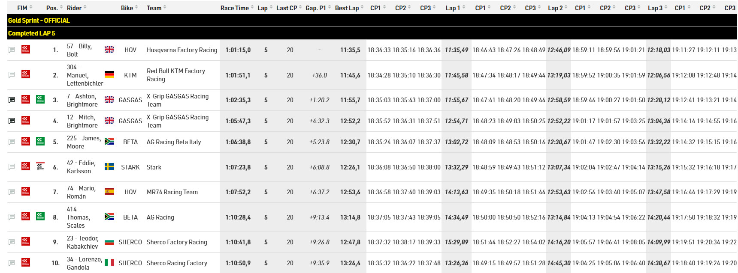This screenshot has width=738, height=273.
Task: Select the Completed LAP 5 group row
Action: click(x=372, y=33)
